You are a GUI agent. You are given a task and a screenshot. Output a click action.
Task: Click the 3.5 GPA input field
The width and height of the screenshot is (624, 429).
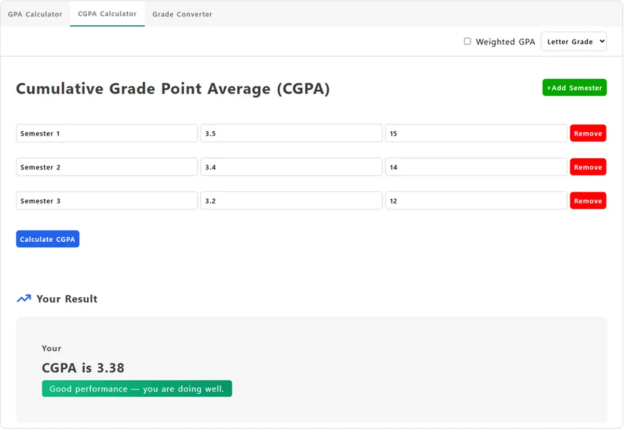(291, 133)
